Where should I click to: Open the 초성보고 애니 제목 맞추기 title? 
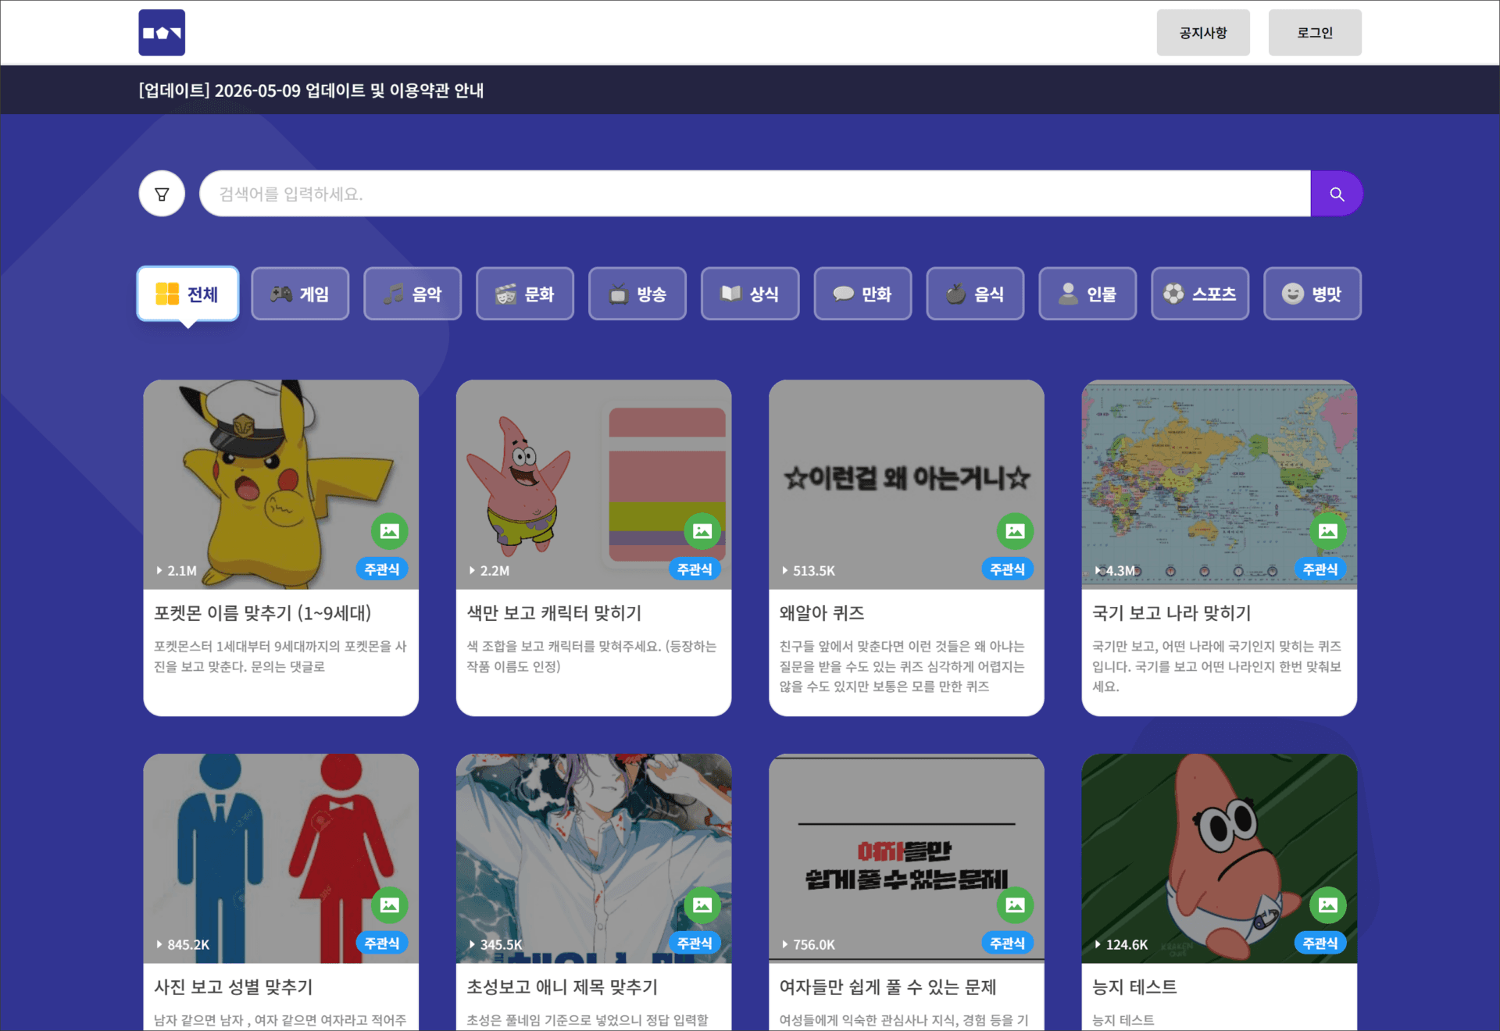click(562, 987)
